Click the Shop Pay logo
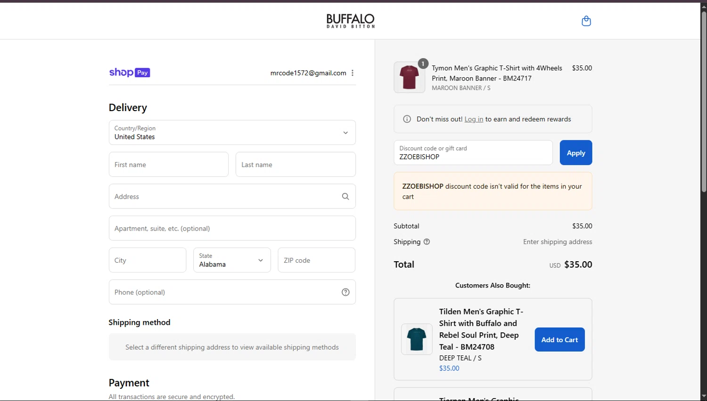This screenshot has height=401, width=707. 130,72
